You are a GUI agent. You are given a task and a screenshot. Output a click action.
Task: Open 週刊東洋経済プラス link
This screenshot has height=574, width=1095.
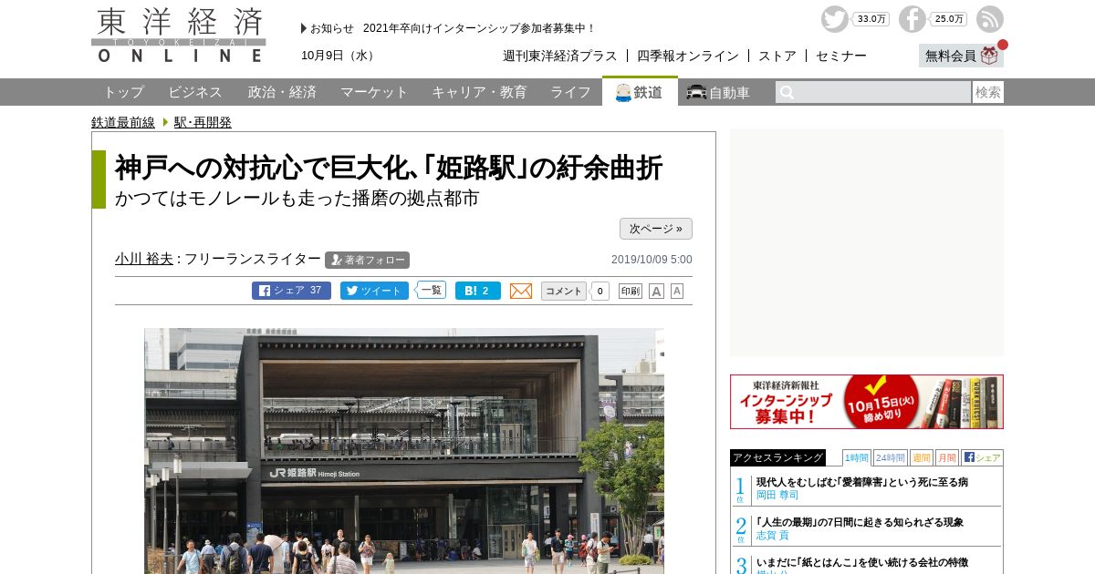[560, 56]
